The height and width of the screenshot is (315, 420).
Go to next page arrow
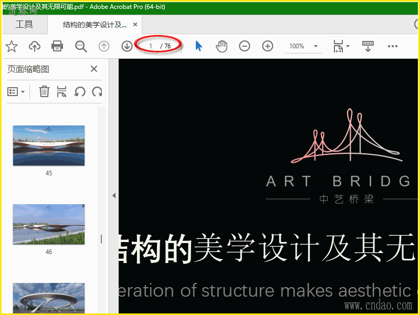point(127,46)
